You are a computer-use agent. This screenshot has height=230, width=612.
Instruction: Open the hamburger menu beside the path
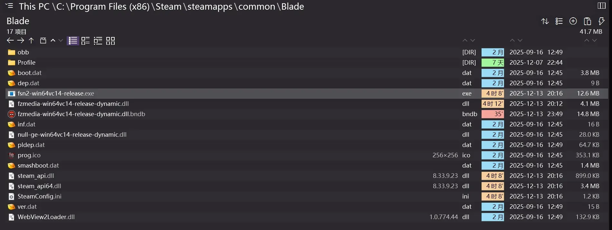point(9,5)
